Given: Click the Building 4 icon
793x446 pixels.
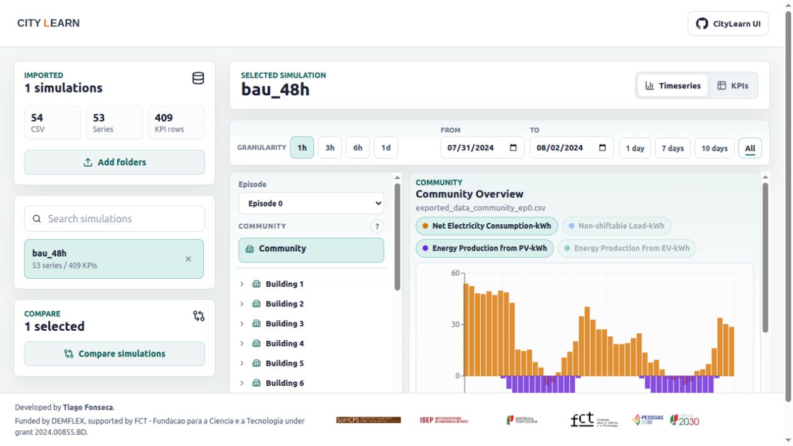Looking at the screenshot, I should (256, 343).
